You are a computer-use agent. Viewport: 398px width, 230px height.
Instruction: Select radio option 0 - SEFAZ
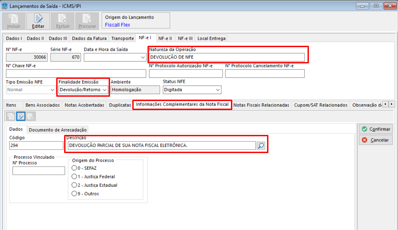pyautogui.click(x=74, y=168)
